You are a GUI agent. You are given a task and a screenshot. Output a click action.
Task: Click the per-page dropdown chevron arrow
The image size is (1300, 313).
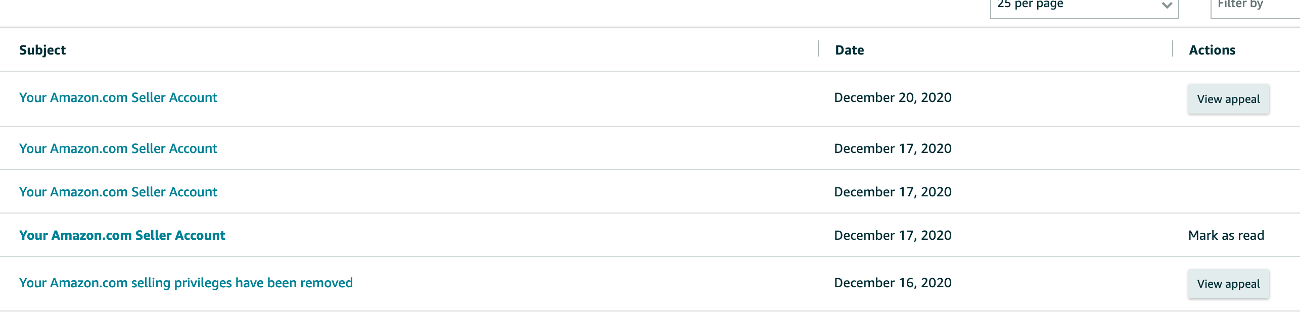(x=1167, y=6)
